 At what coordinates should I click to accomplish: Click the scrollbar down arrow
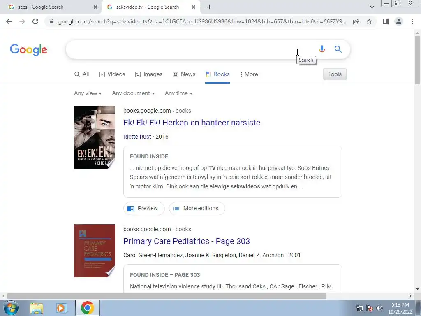click(x=417, y=289)
